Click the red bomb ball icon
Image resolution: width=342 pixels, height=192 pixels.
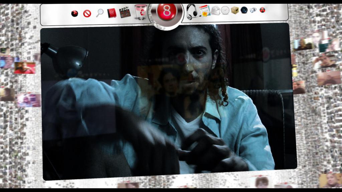pos(74,13)
